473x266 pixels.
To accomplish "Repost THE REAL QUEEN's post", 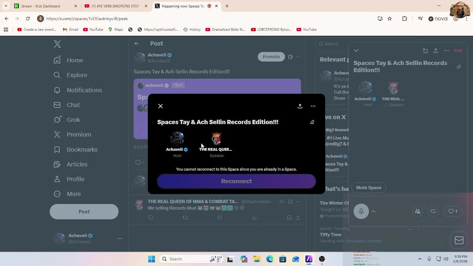I will pyautogui.click(x=185, y=218).
